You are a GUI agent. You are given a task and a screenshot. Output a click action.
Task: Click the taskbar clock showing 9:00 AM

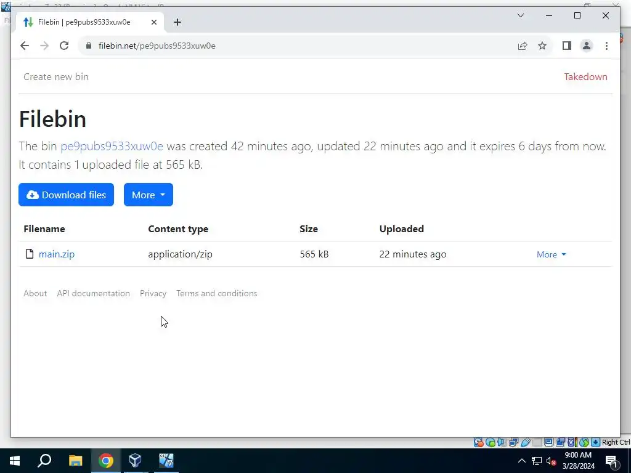click(x=578, y=461)
